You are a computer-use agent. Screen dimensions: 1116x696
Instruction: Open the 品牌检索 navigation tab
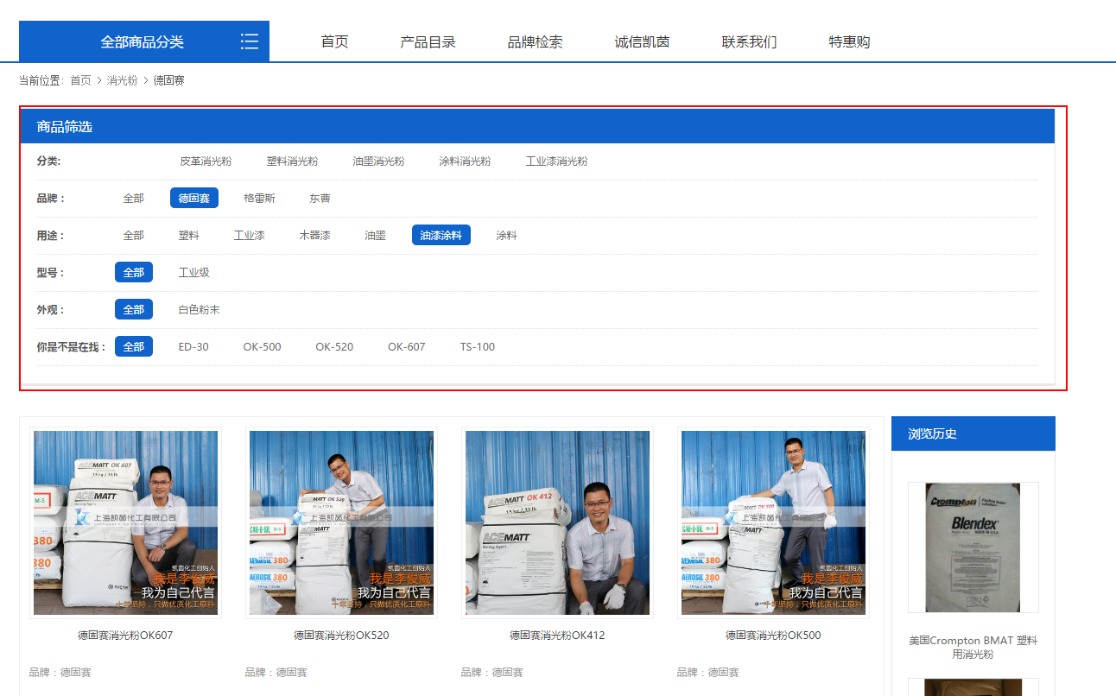click(535, 41)
